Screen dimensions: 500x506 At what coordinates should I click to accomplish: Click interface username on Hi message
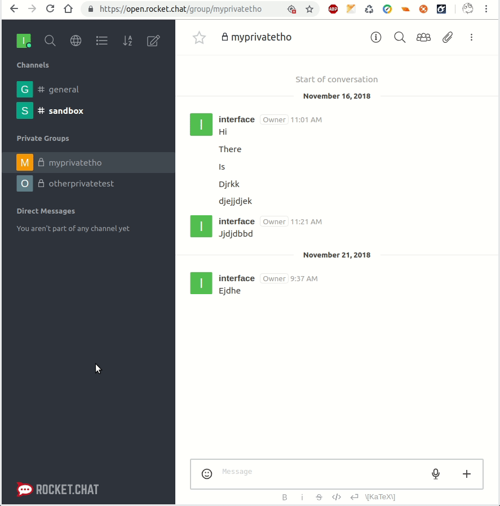point(237,119)
